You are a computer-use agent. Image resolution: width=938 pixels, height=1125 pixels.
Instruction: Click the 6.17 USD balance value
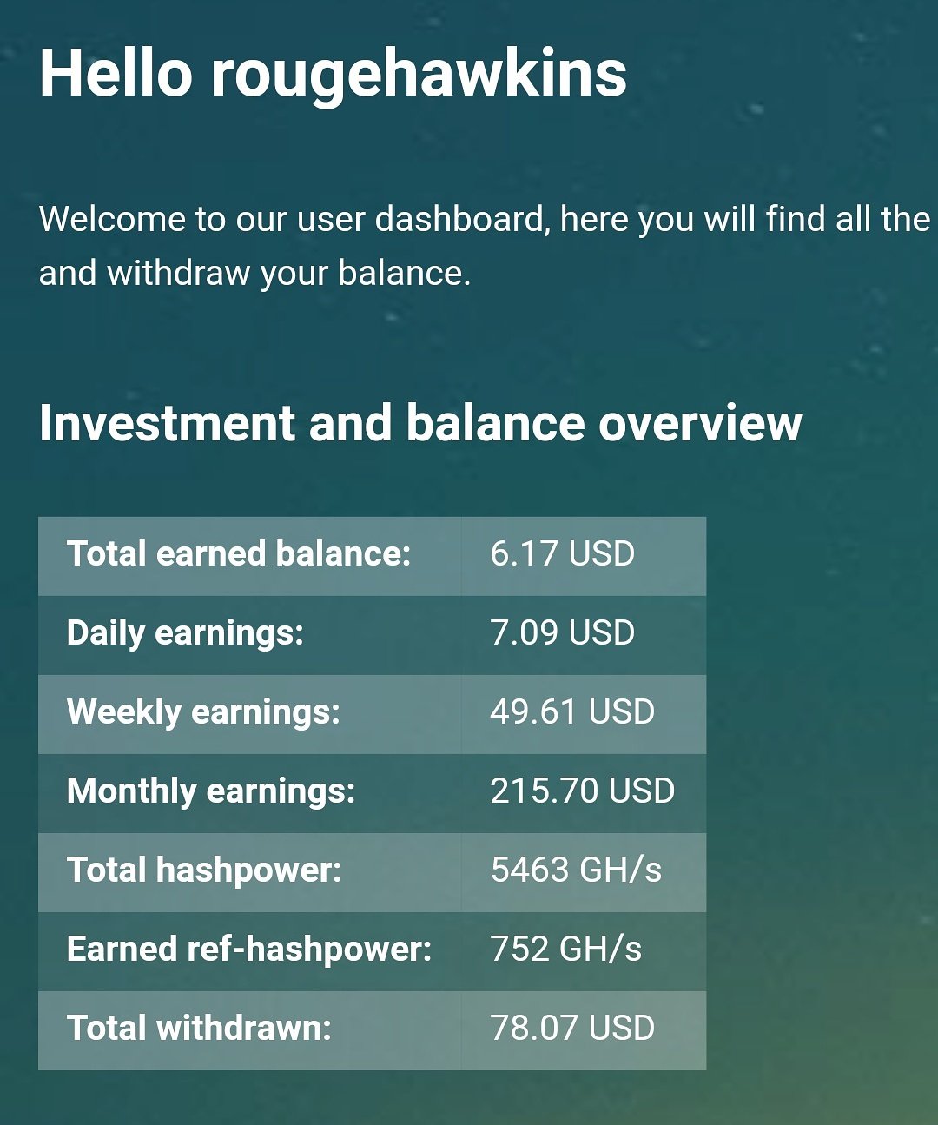[x=562, y=553]
